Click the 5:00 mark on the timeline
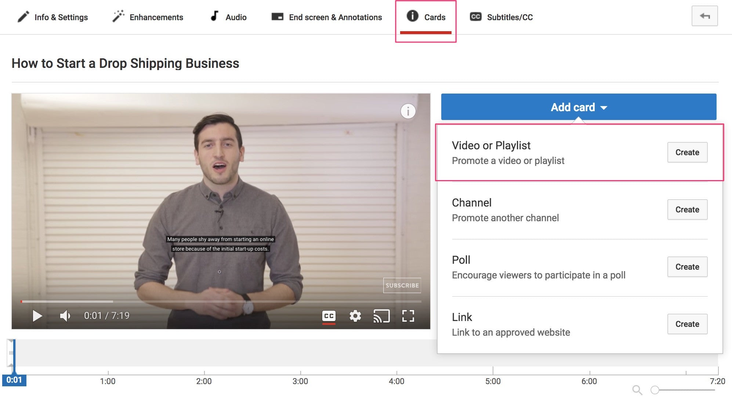The height and width of the screenshot is (412, 732). (493, 381)
